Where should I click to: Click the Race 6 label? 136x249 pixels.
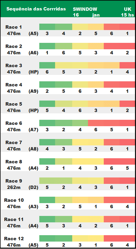coord(13,123)
